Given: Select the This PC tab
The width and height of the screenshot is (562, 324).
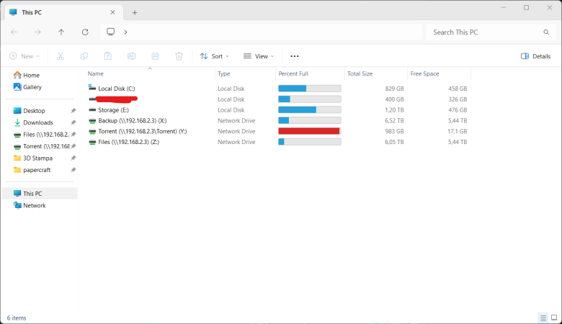Looking at the screenshot, I should [x=65, y=12].
